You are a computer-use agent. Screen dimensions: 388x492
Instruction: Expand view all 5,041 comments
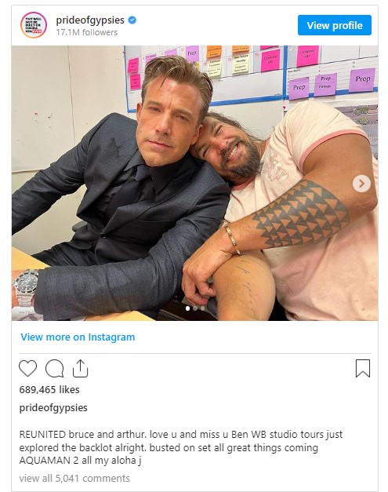click(x=74, y=478)
